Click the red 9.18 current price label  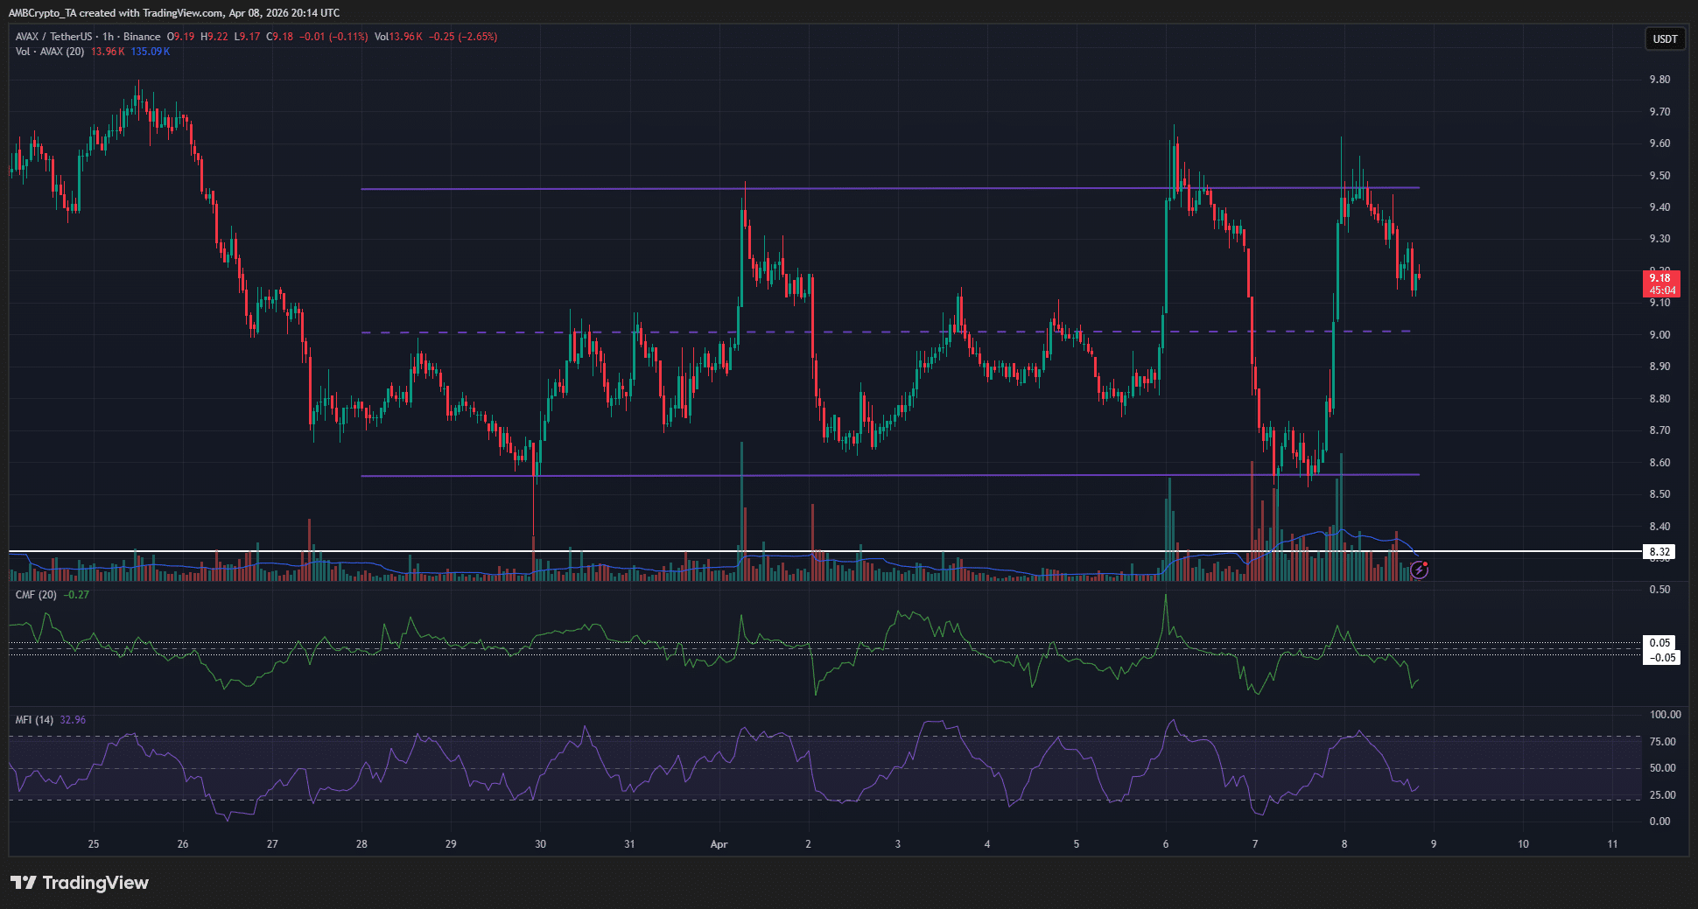pyautogui.click(x=1660, y=283)
